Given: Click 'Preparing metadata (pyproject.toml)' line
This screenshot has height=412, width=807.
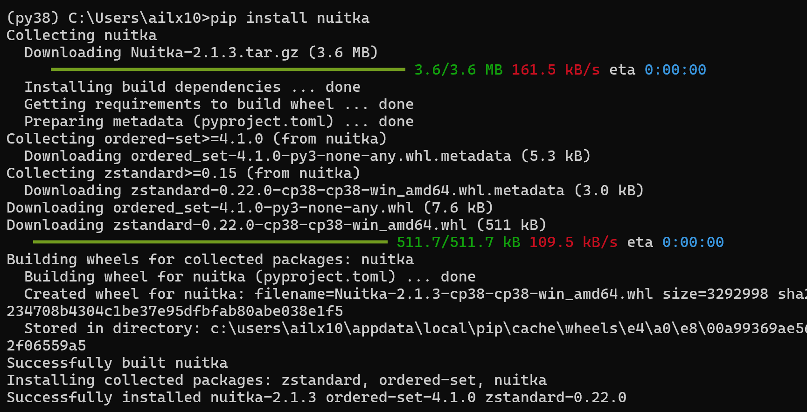Looking at the screenshot, I should [x=219, y=122].
